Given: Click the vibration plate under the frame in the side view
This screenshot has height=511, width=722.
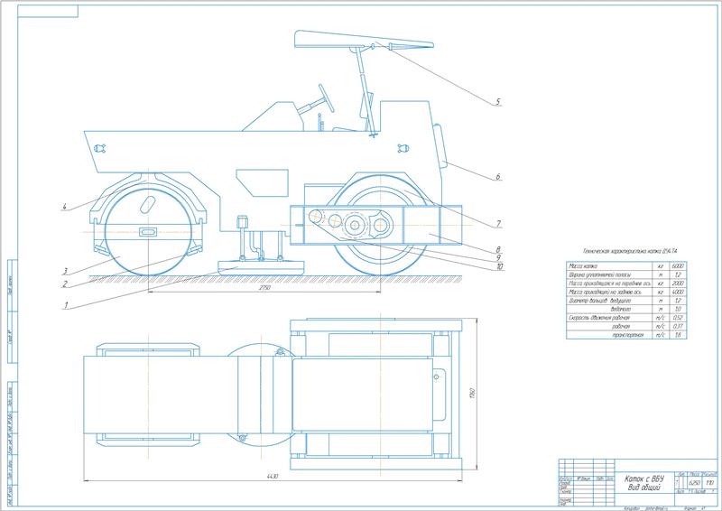Looking at the screenshot, I should [261, 267].
